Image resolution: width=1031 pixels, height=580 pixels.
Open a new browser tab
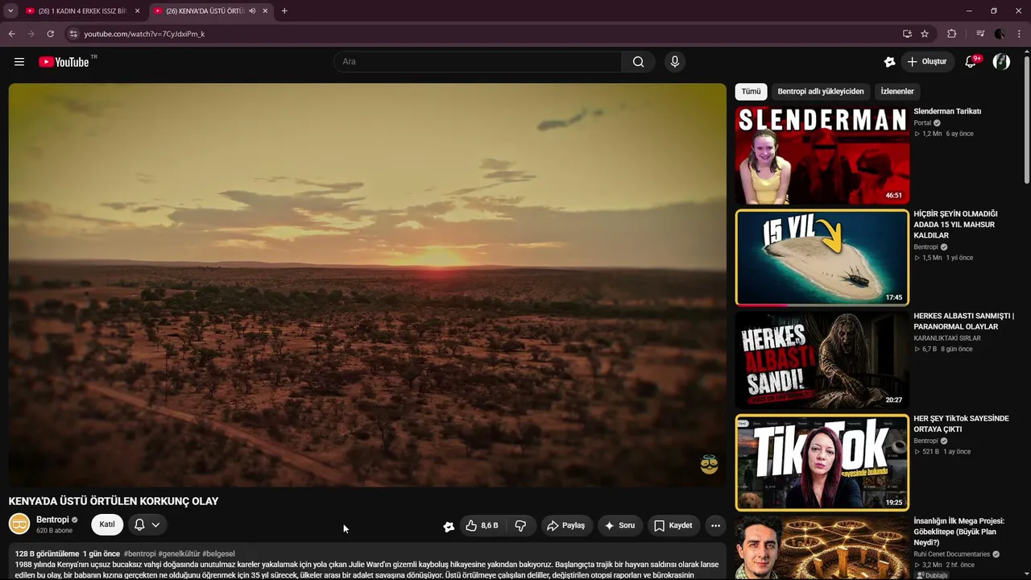[x=284, y=11]
